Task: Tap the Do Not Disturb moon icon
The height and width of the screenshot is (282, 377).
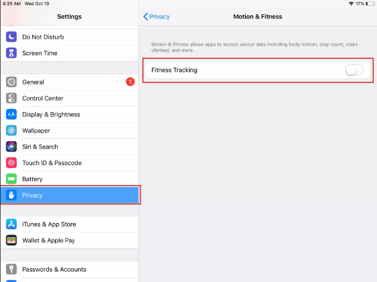Action: (11, 37)
